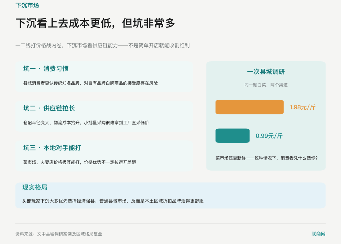
Task: Click the 资料来源 footer note
Action: click(59, 234)
